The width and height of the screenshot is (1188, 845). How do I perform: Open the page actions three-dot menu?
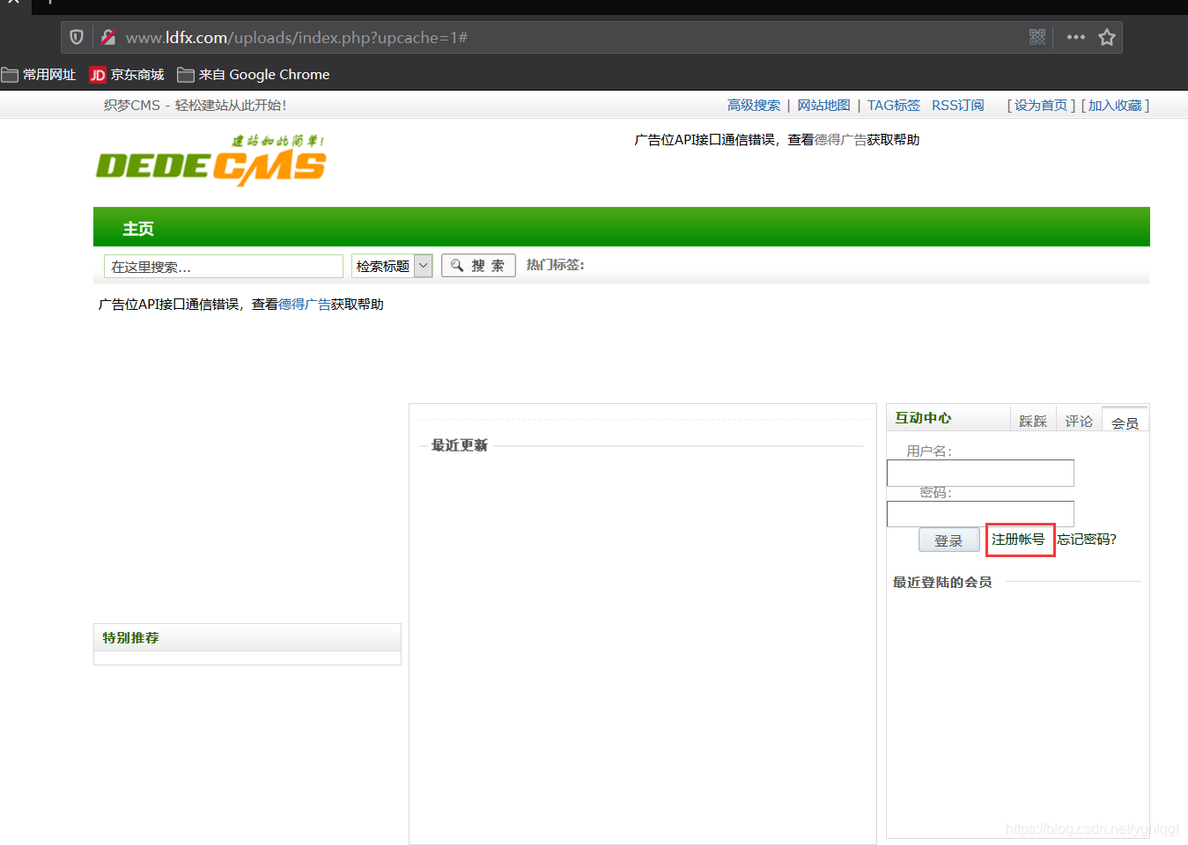point(1075,37)
